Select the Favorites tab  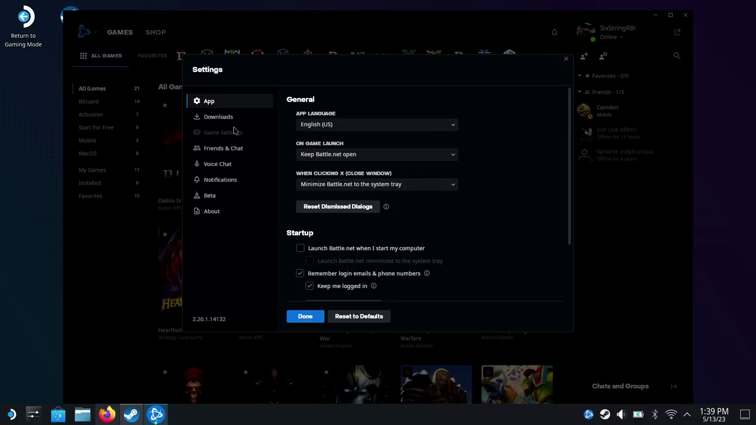pyautogui.click(x=152, y=55)
